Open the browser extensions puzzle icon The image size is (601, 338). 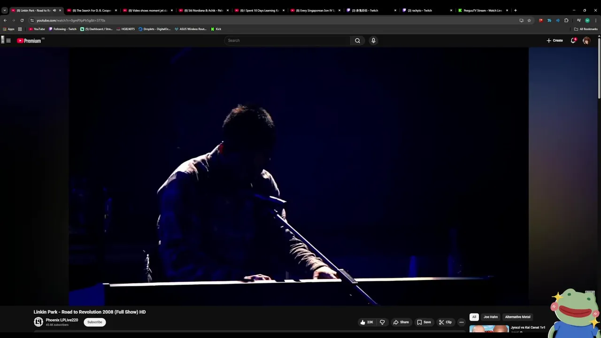click(x=566, y=20)
